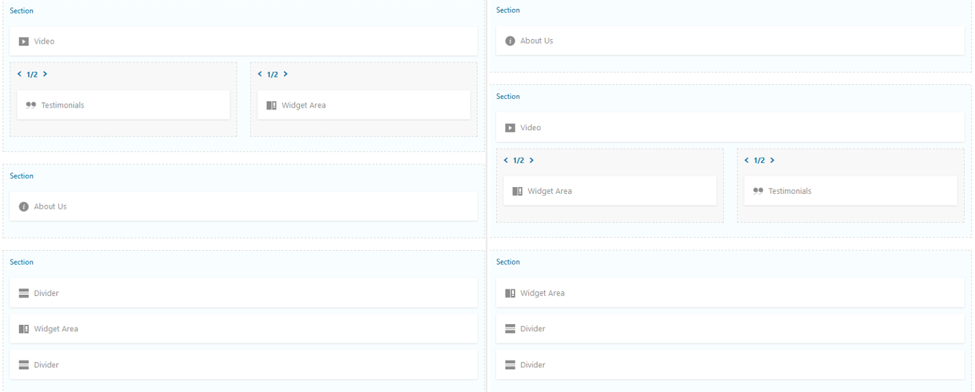
Task: Click the Video play icon in the left panel
Action: pyautogui.click(x=24, y=41)
